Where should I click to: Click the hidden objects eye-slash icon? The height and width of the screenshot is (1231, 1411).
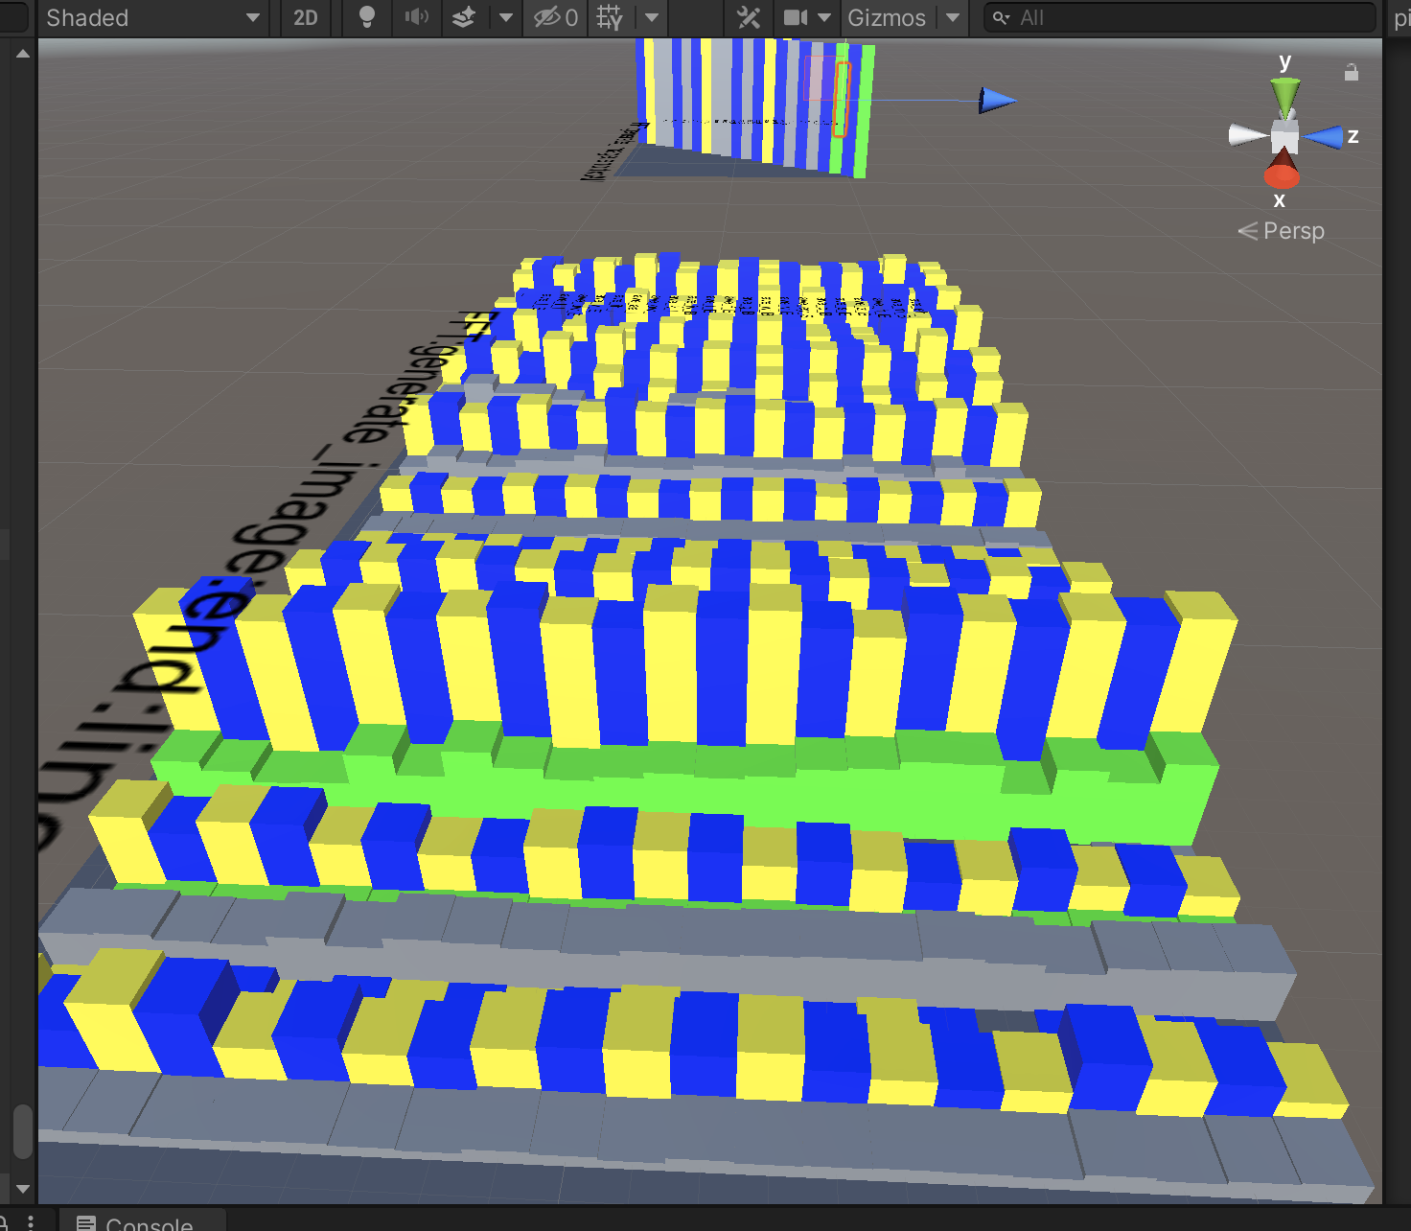[556, 18]
